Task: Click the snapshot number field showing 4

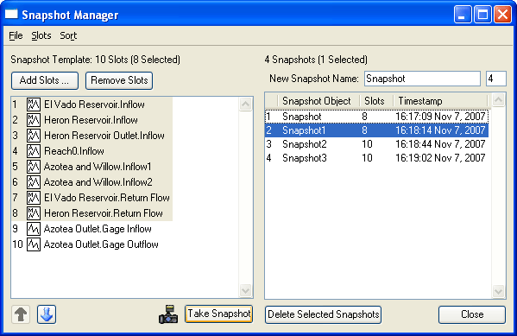Action: [x=496, y=79]
